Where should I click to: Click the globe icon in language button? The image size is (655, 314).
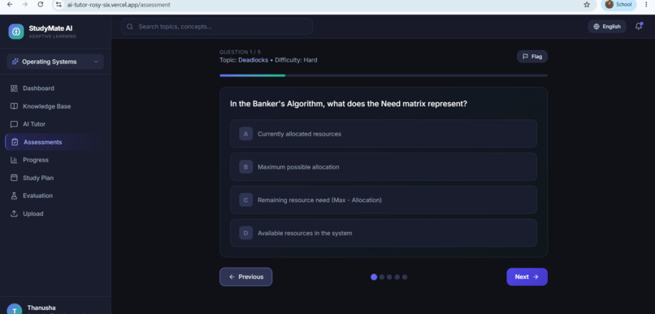click(596, 27)
